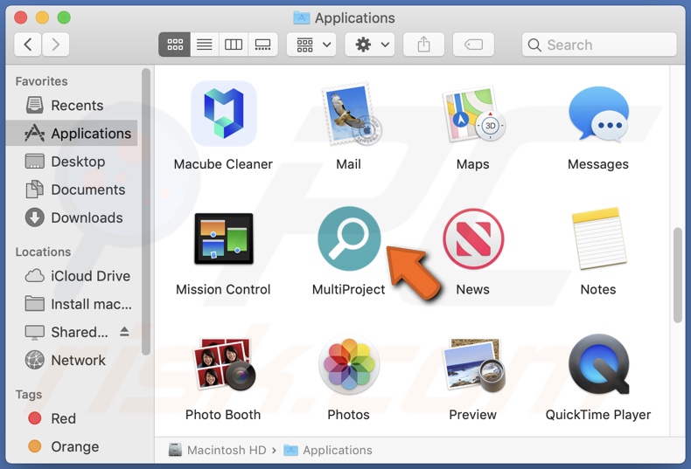Viewport: 691px width, 469px height.
Task: Click the Share toolbar button
Action: click(423, 45)
